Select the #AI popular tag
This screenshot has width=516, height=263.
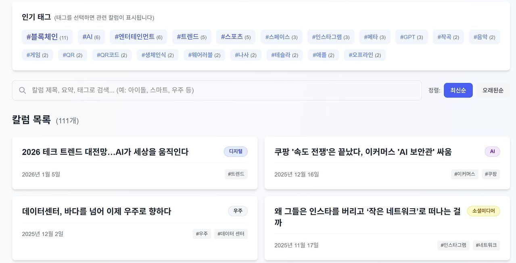pyautogui.click(x=91, y=36)
